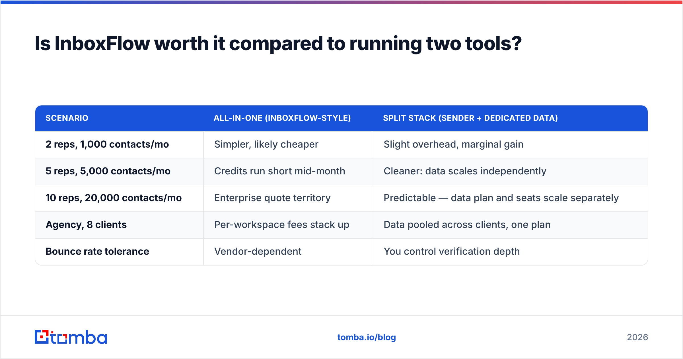Click 'Predictable — data plan and seats' cell
This screenshot has width=683, height=359.
(510, 198)
